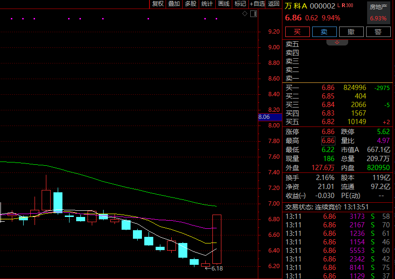Click the L margin-trading indicator
Screen dimensions: 395x279
coord(339,5)
